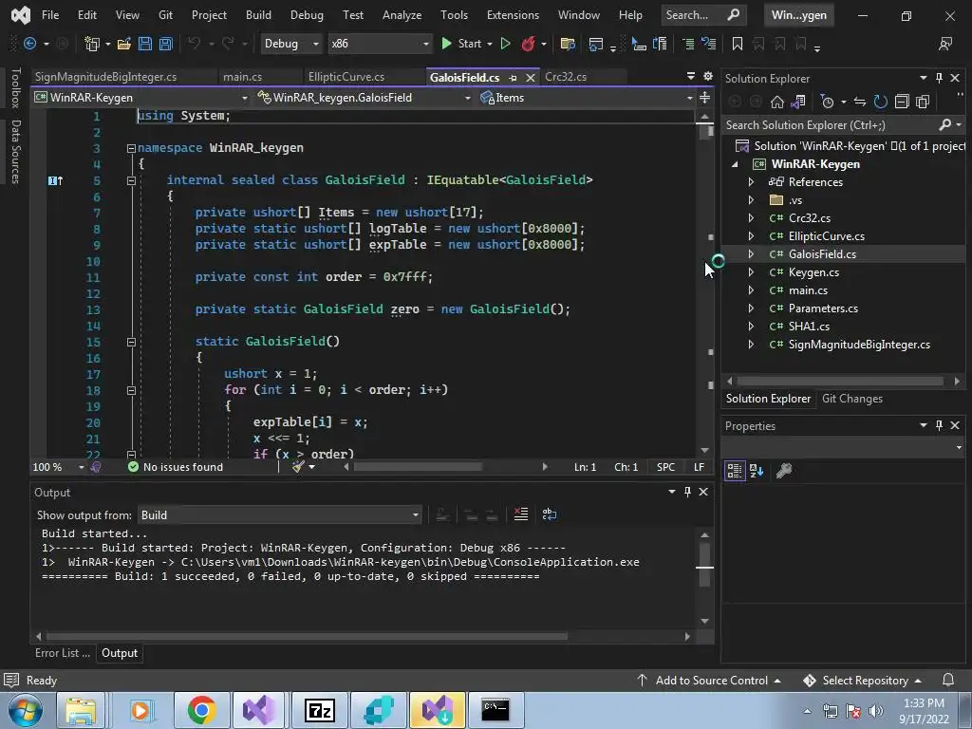Viewport: 972px width, 729px height.
Task: Switch to the EllipticCurve.cs tab
Action: click(x=346, y=77)
